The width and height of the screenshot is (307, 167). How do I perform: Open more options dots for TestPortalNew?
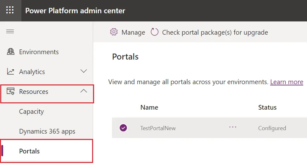(232, 127)
